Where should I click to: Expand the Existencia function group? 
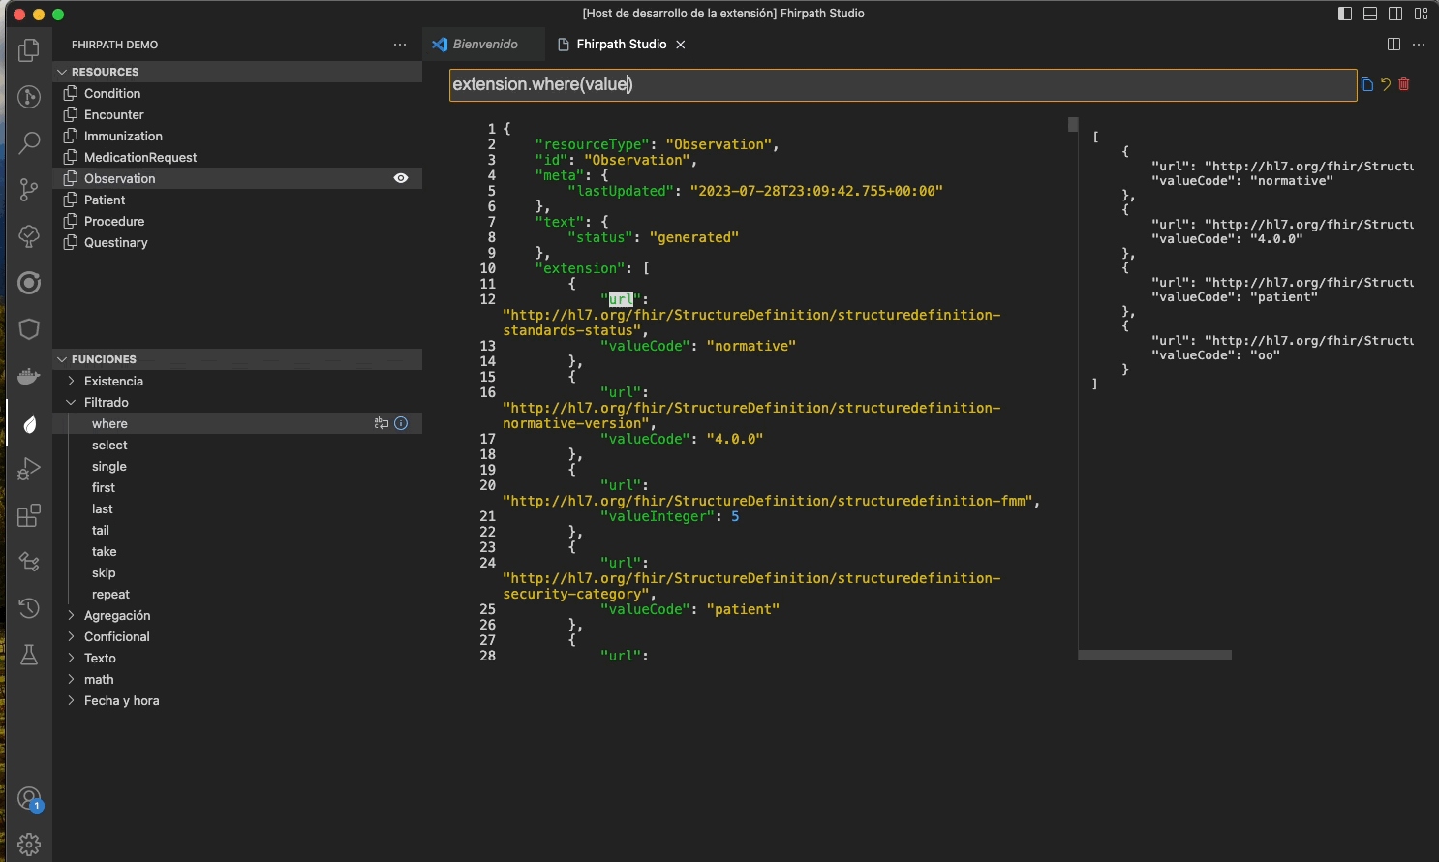(x=237, y=381)
